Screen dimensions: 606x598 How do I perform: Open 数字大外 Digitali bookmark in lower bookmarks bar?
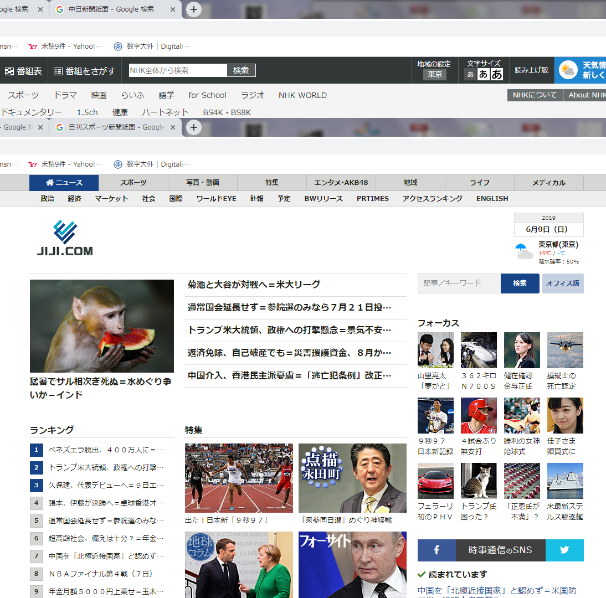click(x=152, y=164)
